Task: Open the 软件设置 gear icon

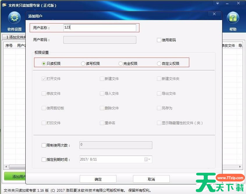Action: coord(15,18)
